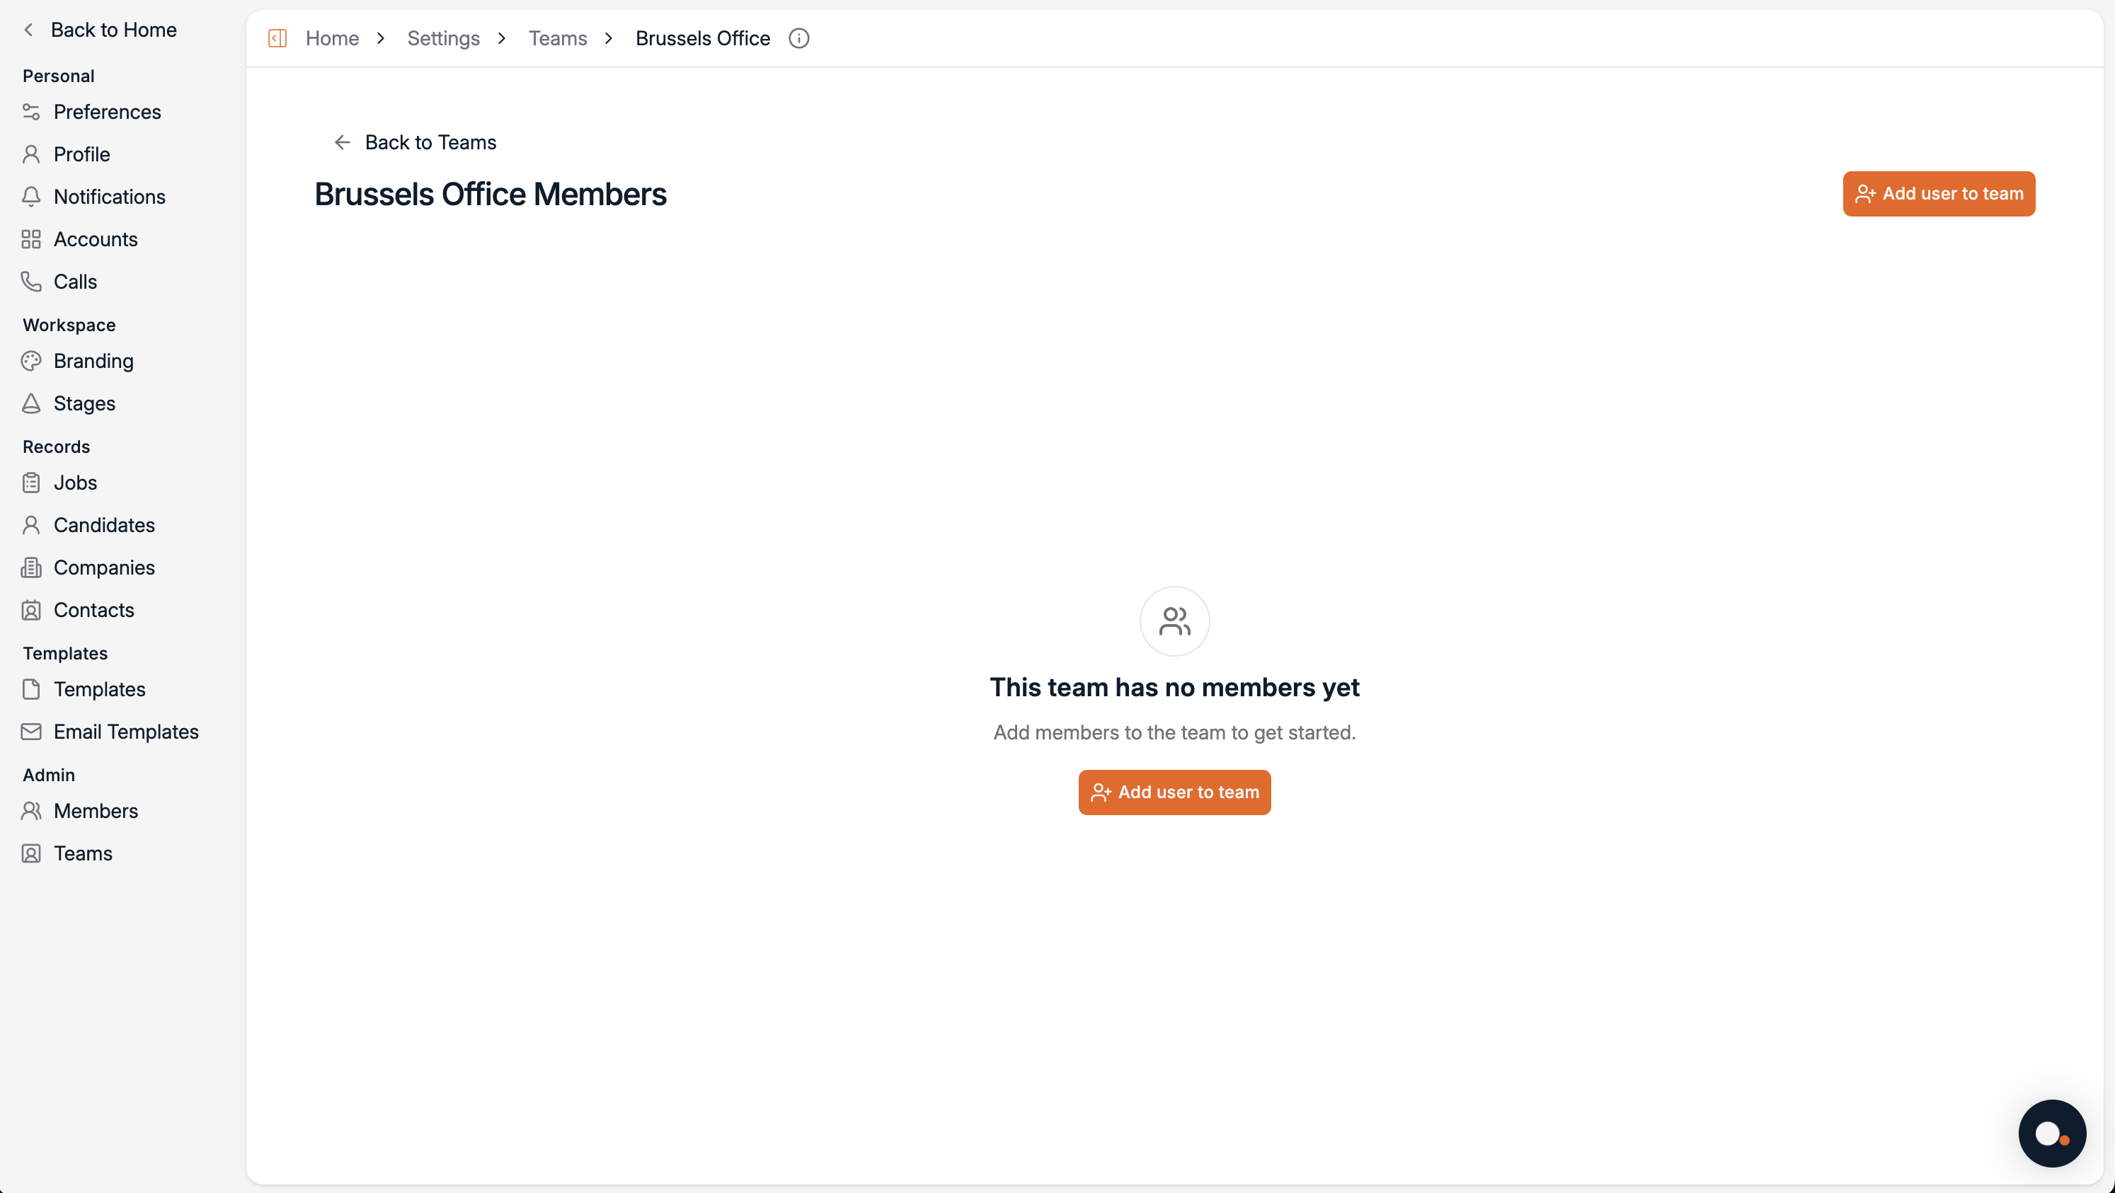
Task: Select the Candidates records icon
Action: click(30, 524)
